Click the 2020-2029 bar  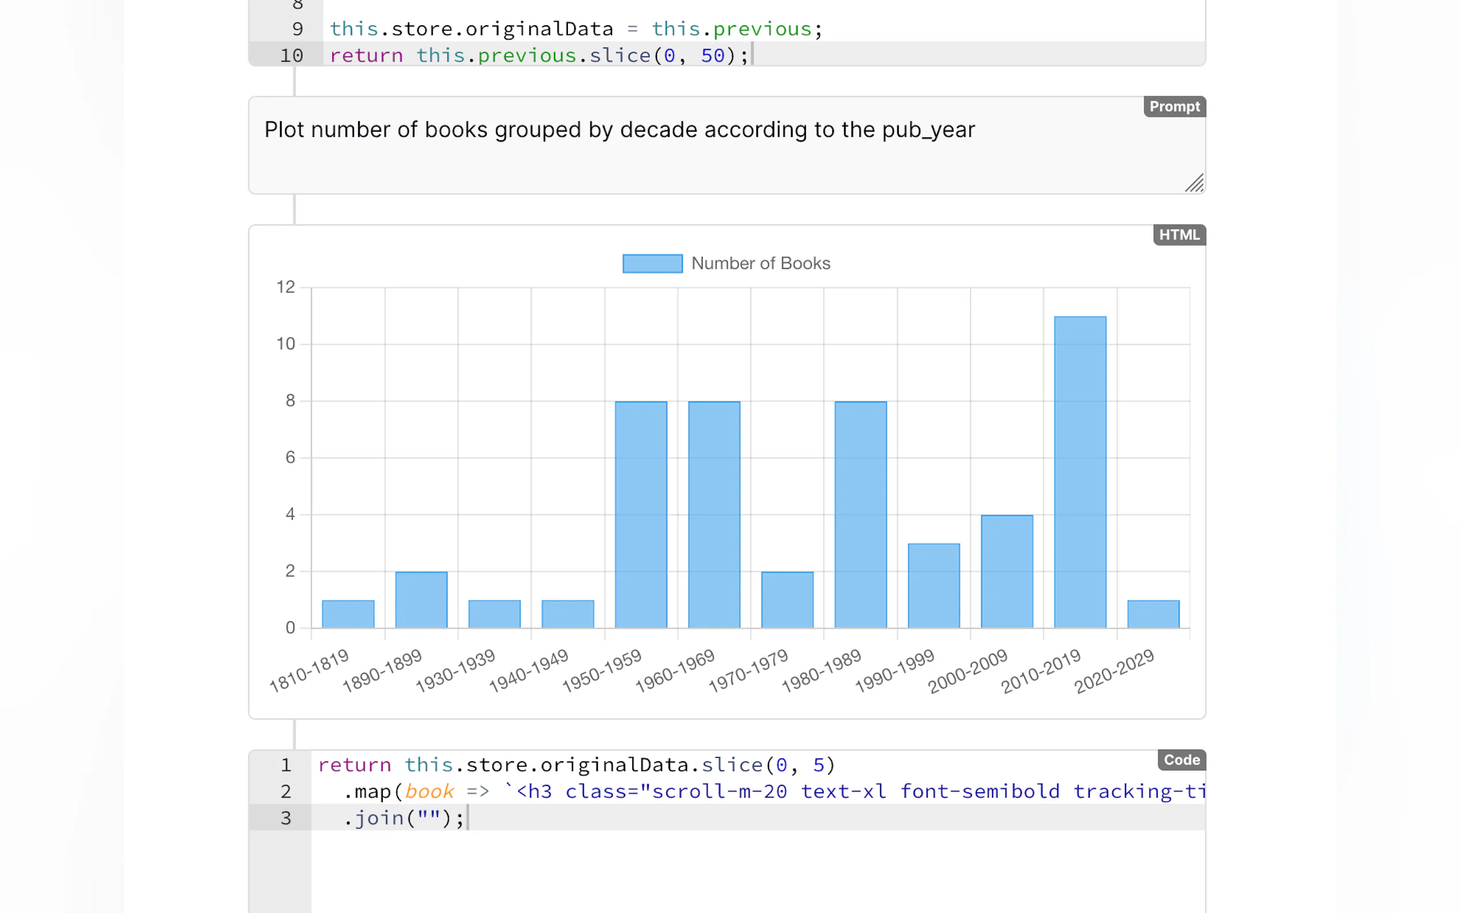pyautogui.click(x=1153, y=613)
